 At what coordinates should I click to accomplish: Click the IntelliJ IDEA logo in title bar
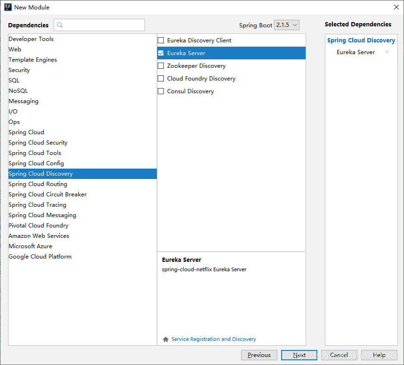pos(8,7)
